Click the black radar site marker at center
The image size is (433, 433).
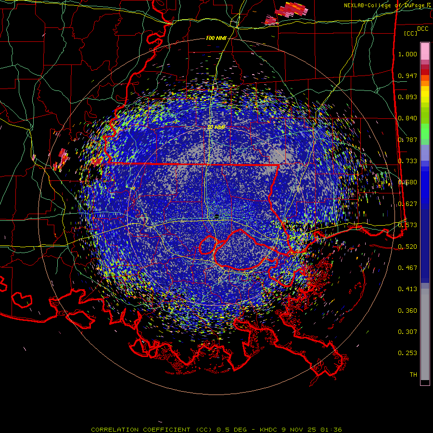click(x=217, y=216)
